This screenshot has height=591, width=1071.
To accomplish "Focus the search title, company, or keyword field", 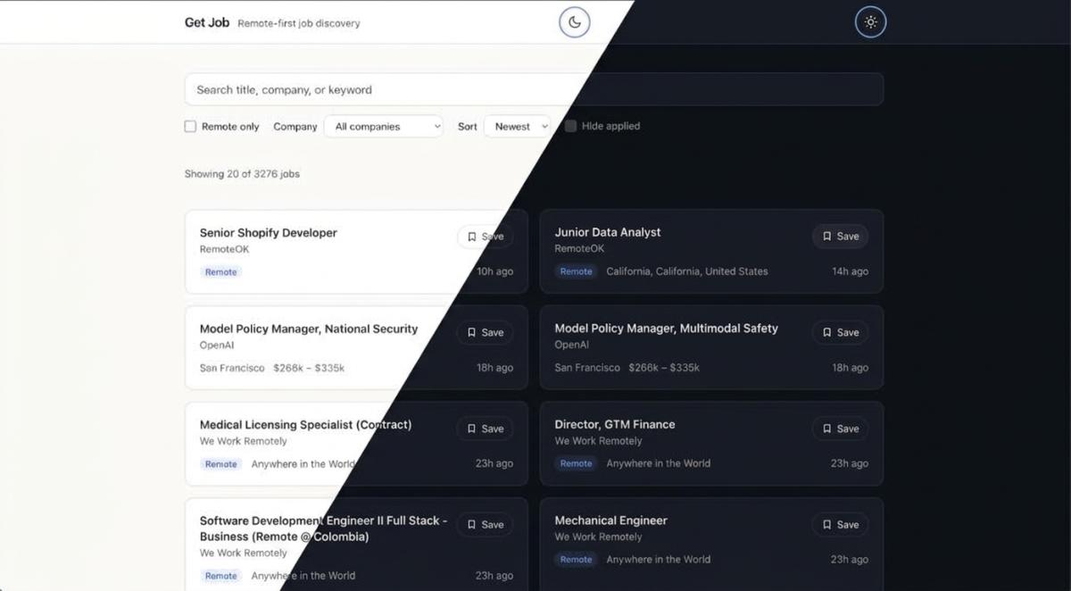I will [x=534, y=89].
